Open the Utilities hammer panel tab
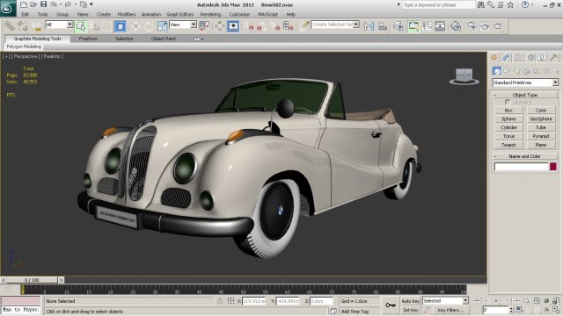Image resolution: width=563 pixels, height=316 pixels. coord(553,58)
